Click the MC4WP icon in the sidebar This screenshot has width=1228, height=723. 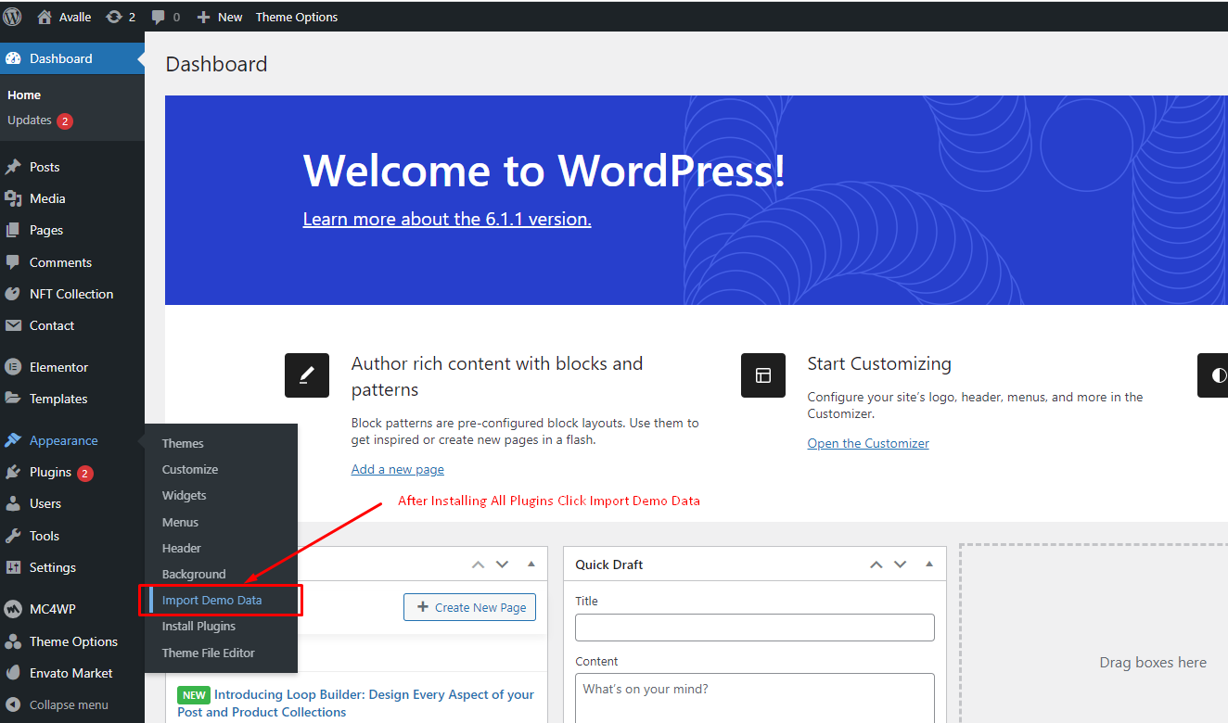click(13, 609)
